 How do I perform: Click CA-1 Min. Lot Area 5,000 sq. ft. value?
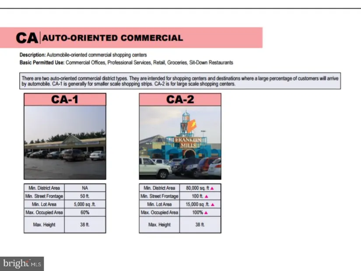pyautogui.click(x=85, y=204)
